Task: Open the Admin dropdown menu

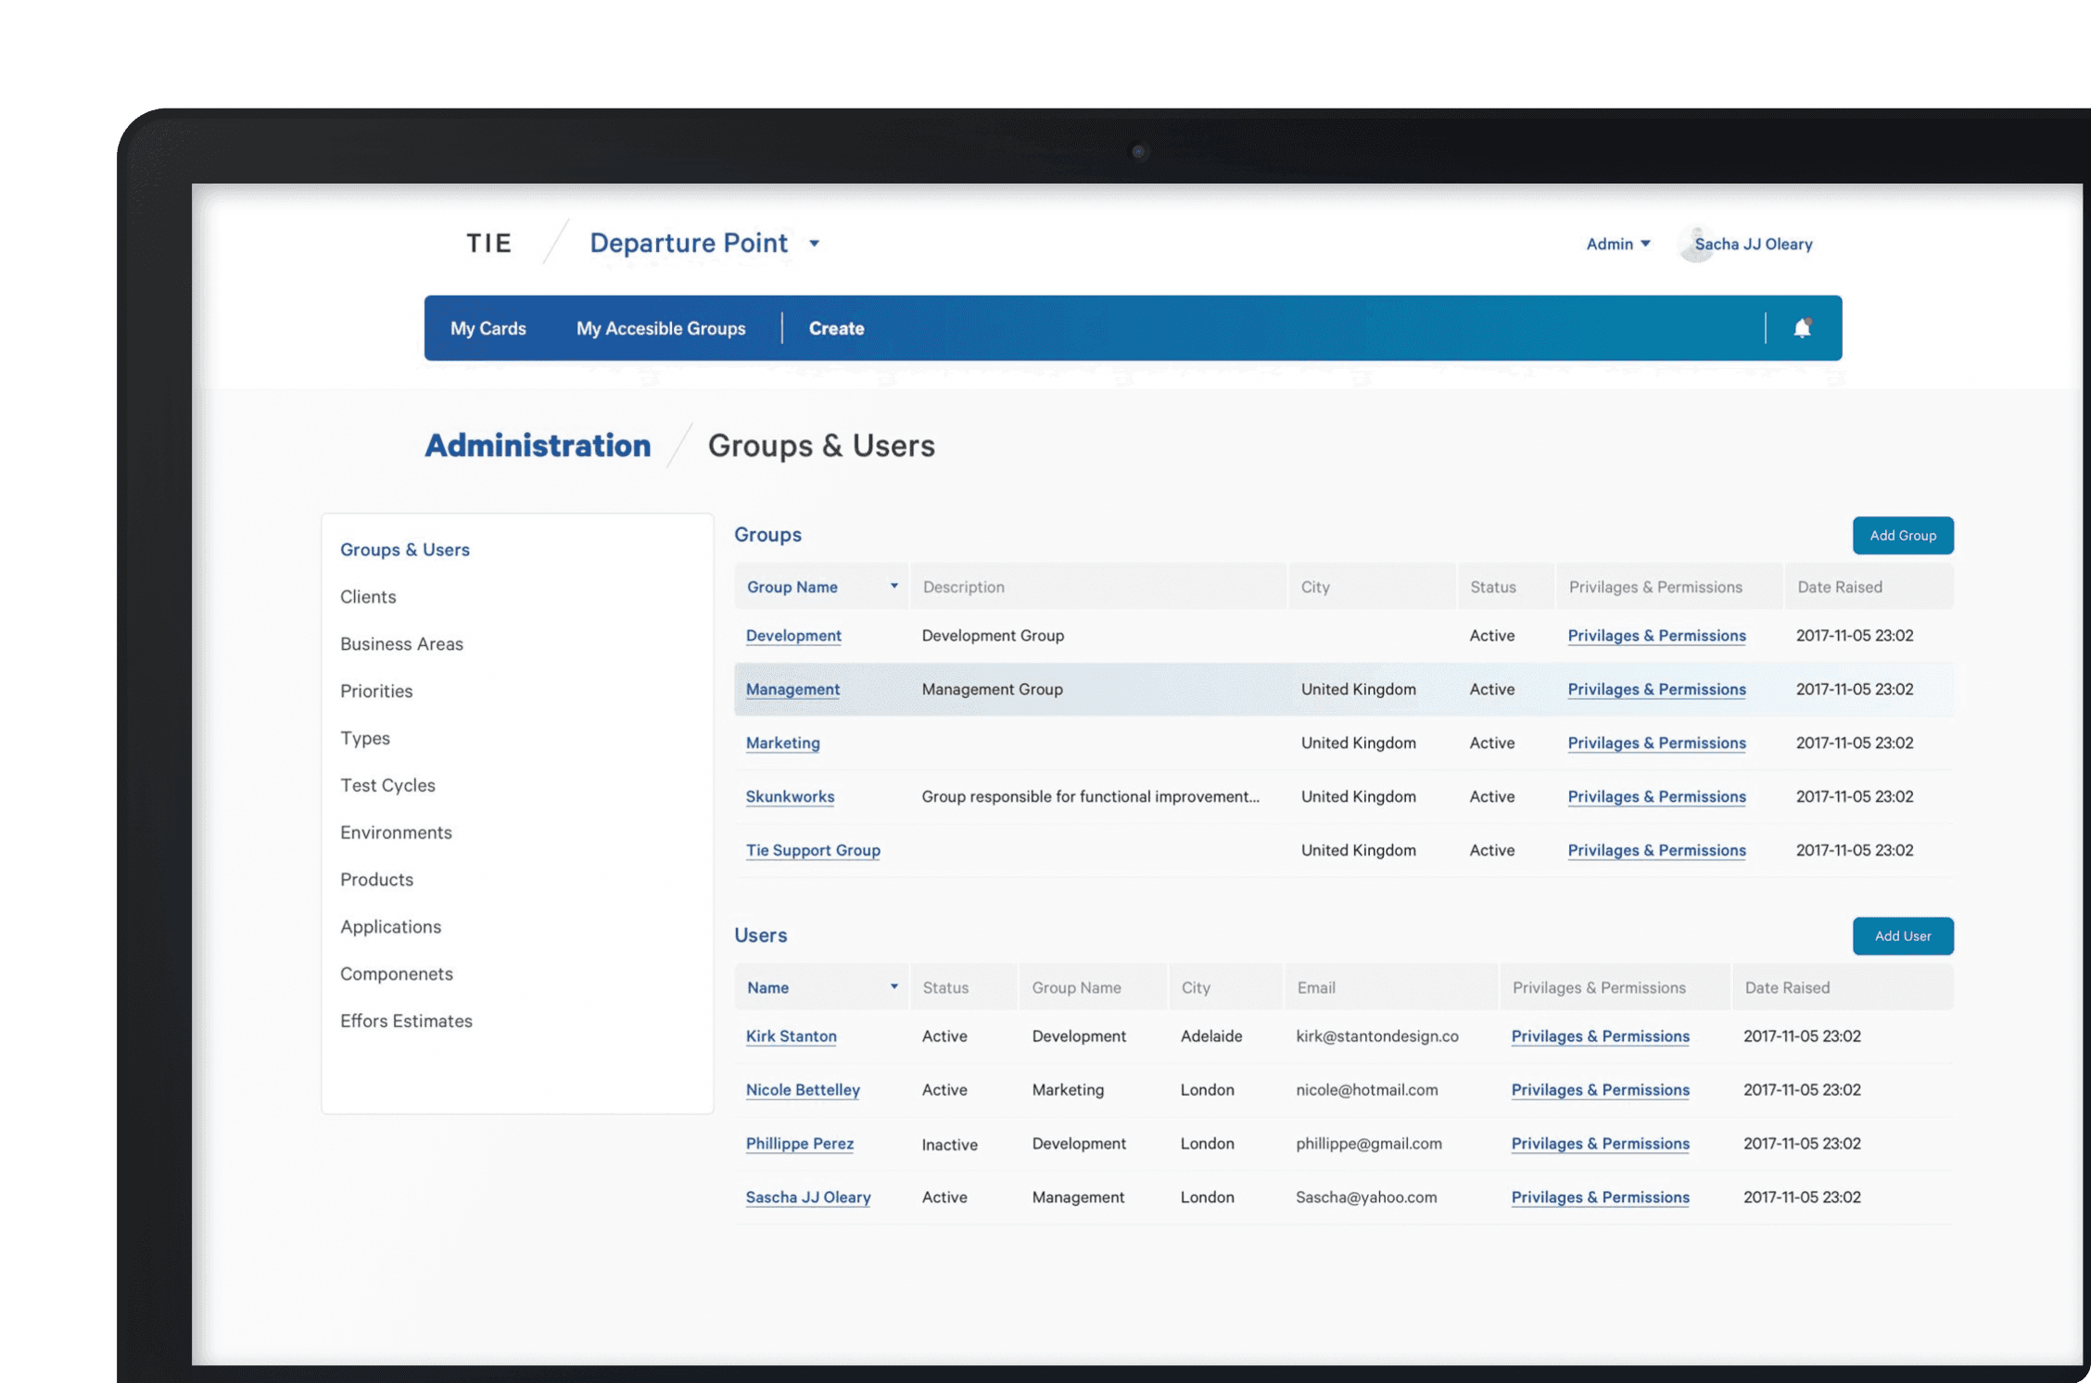Action: [1618, 244]
